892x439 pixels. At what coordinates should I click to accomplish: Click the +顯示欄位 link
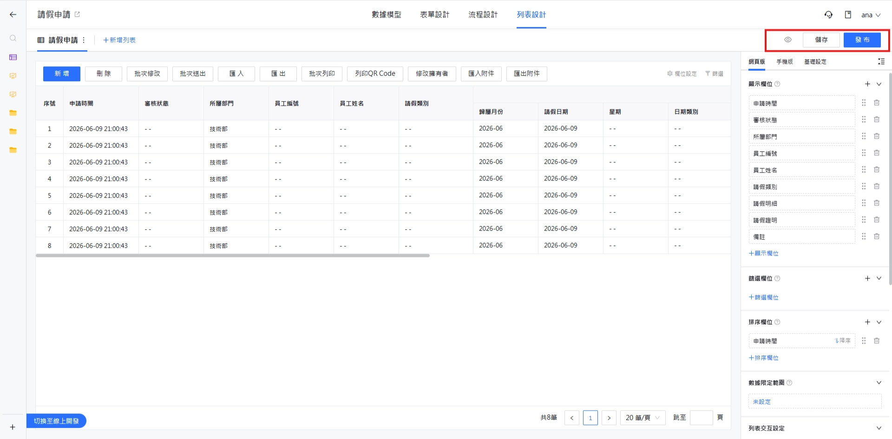point(764,253)
